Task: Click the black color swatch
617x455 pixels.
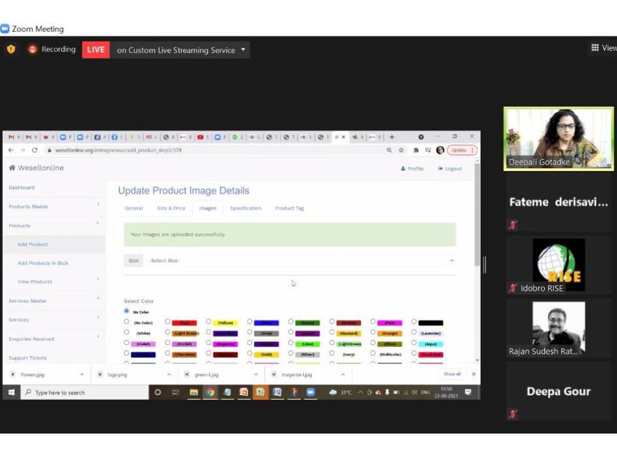Action: tap(431, 323)
